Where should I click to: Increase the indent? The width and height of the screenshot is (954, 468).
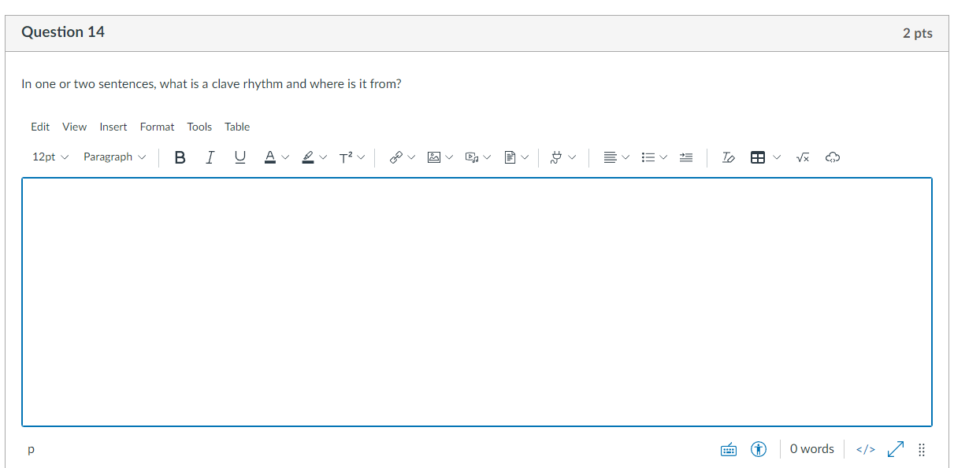pyautogui.click(x=685, y=157)
